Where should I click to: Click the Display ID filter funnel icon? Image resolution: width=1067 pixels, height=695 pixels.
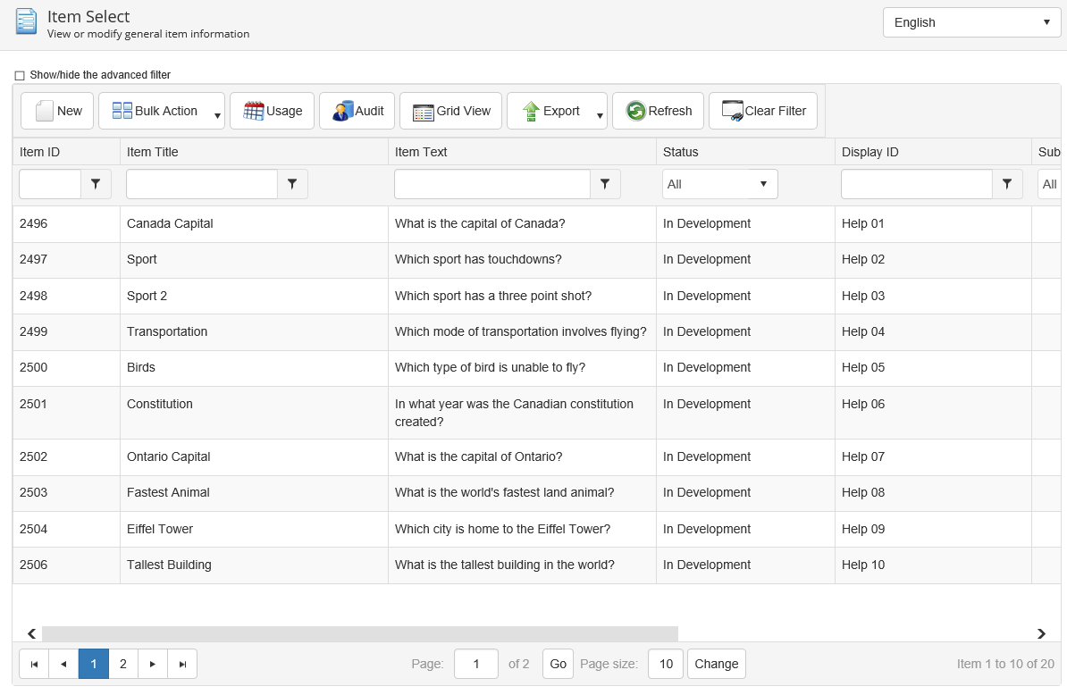pyautogui.click(x=1007, y=184)
